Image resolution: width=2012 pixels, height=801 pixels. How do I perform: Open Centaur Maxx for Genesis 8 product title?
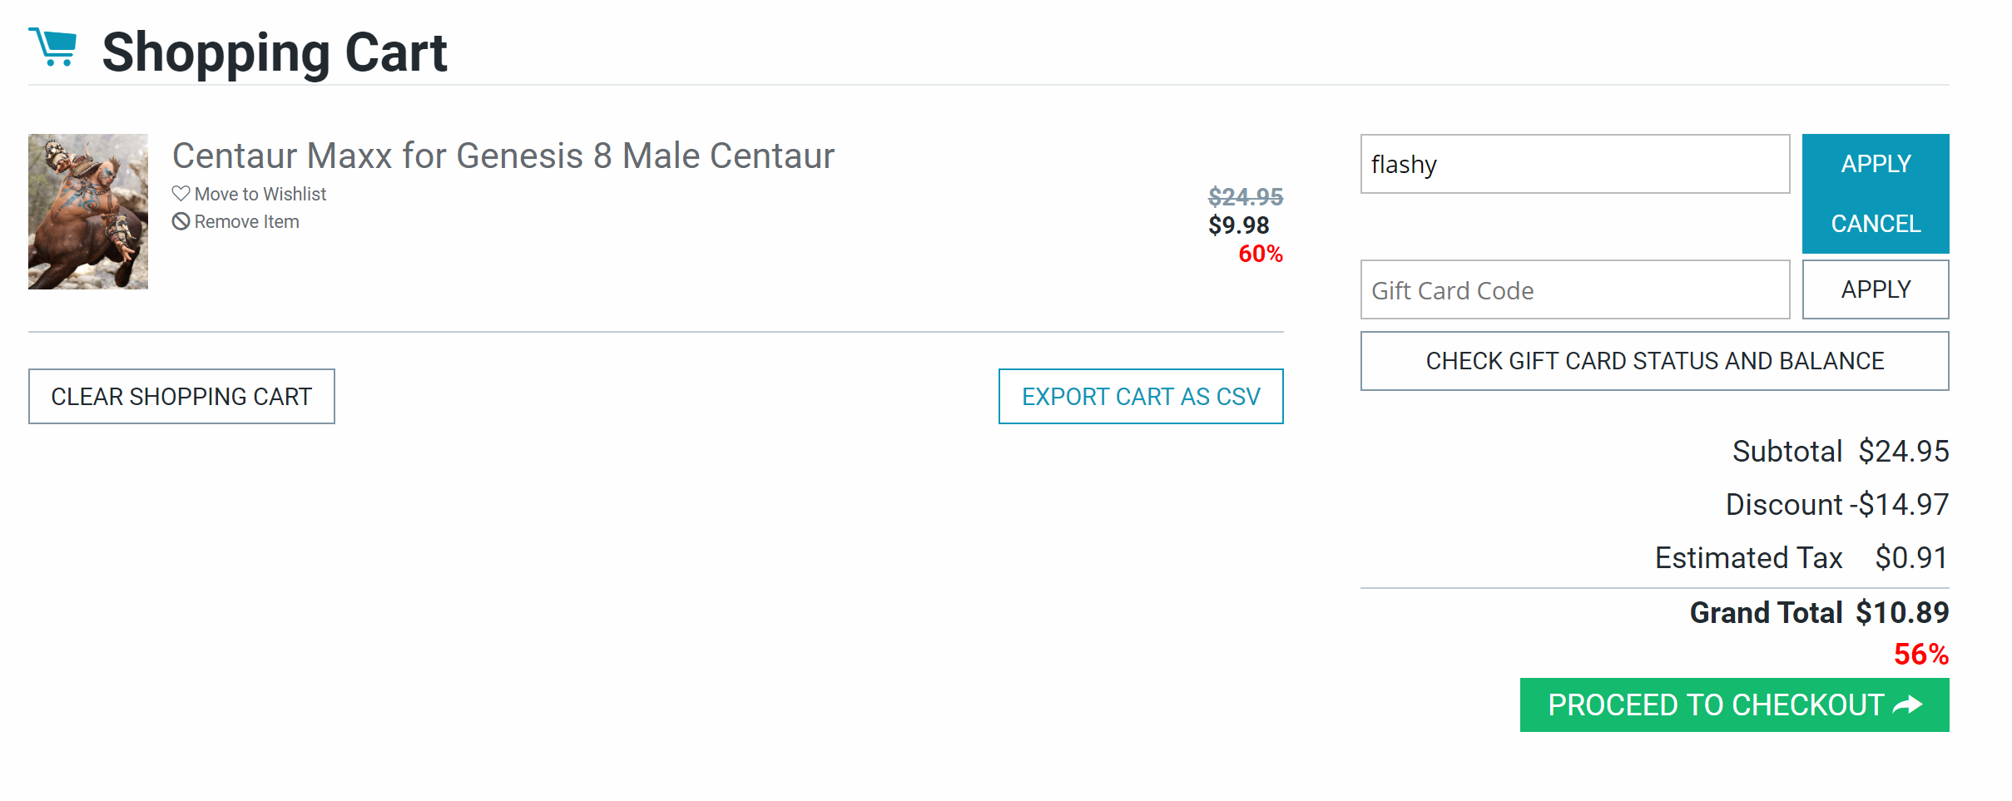click(503, 156)
